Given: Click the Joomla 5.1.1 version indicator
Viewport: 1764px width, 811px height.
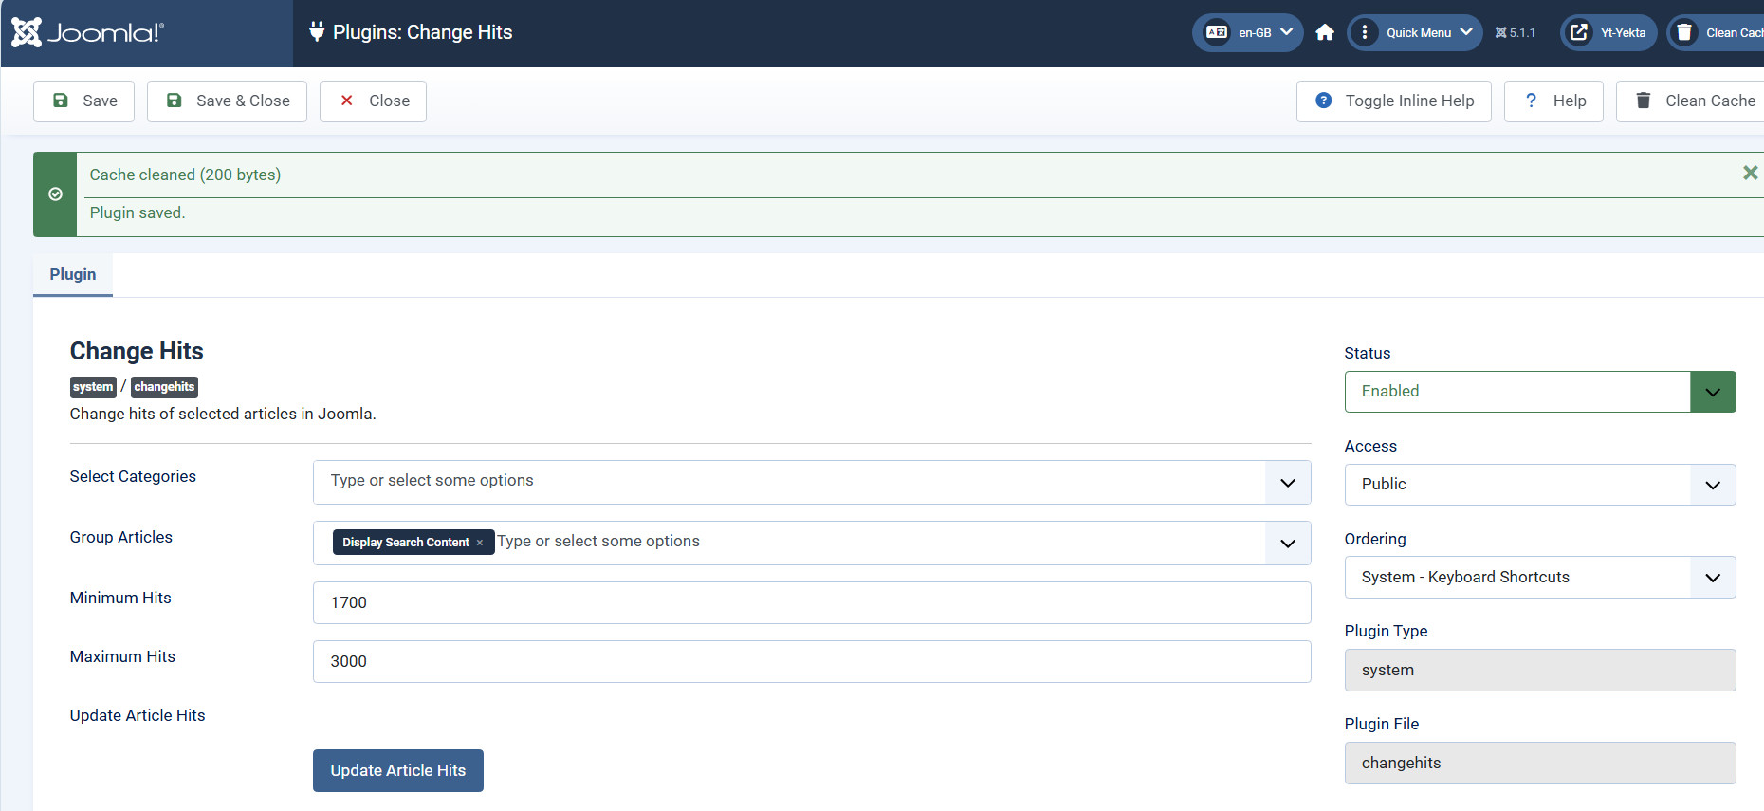Looking at the screenshot, I should pos(1515,33).
